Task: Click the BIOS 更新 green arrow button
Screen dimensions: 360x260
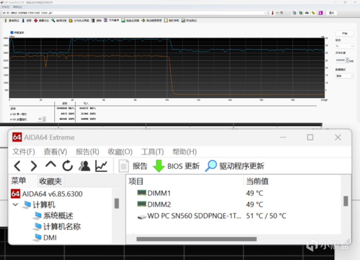Action: point(176,166)
